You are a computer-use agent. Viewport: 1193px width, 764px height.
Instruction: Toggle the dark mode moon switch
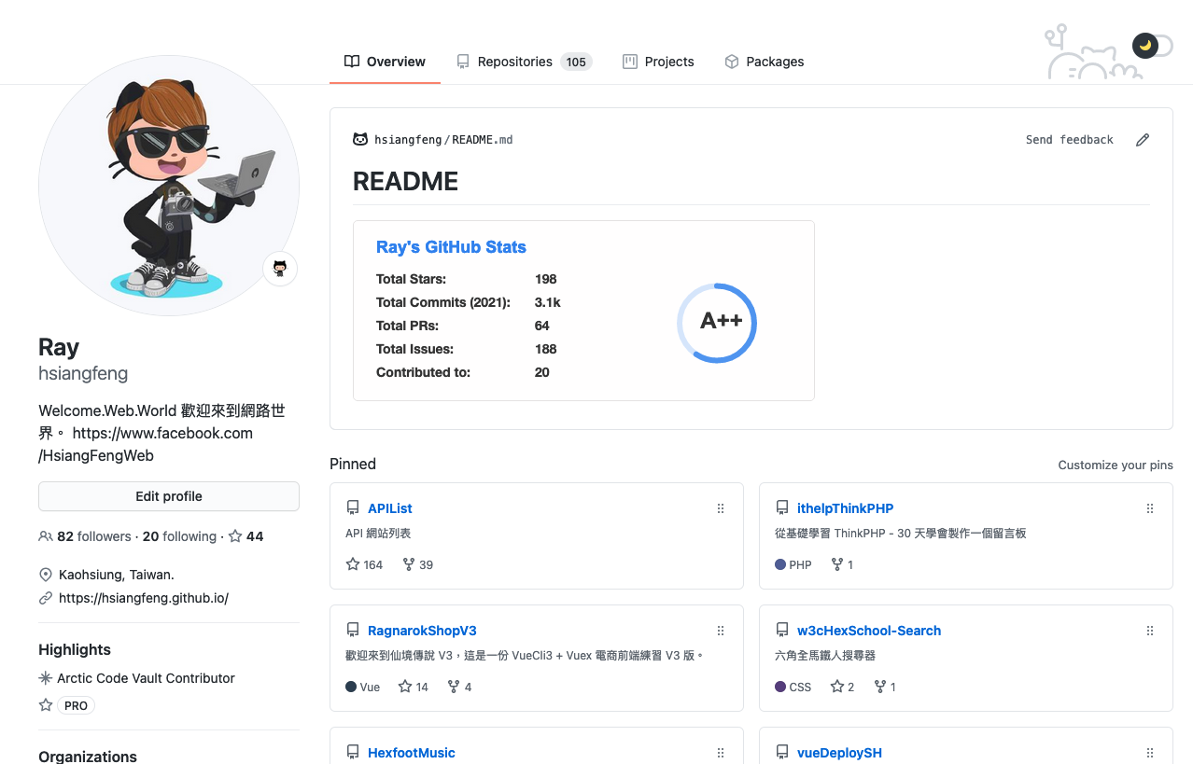click(x=1151, y=46)
